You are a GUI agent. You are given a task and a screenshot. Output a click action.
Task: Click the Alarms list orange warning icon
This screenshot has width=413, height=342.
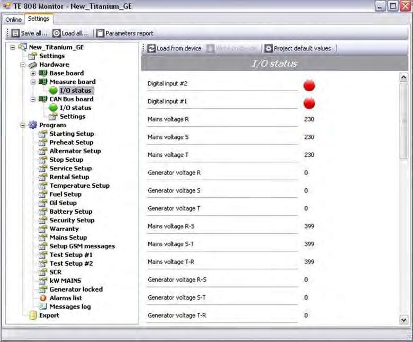point(43,298)
